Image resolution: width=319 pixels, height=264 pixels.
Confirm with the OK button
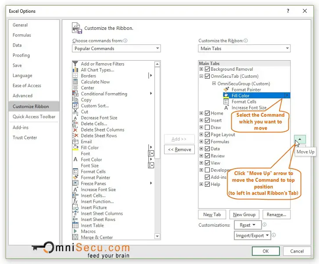point(265,251)
